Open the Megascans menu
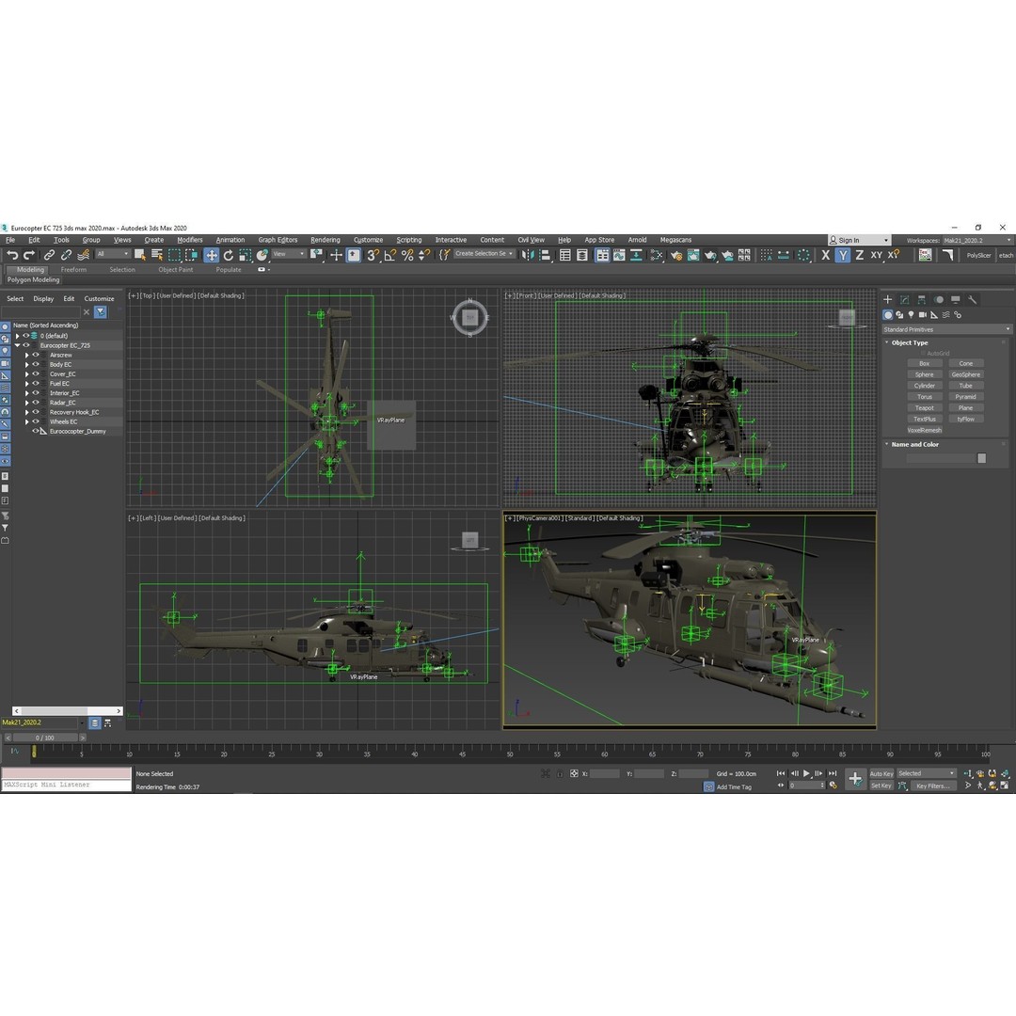The width and height of the screenshot is (1016, 1016). coord(675,241)
